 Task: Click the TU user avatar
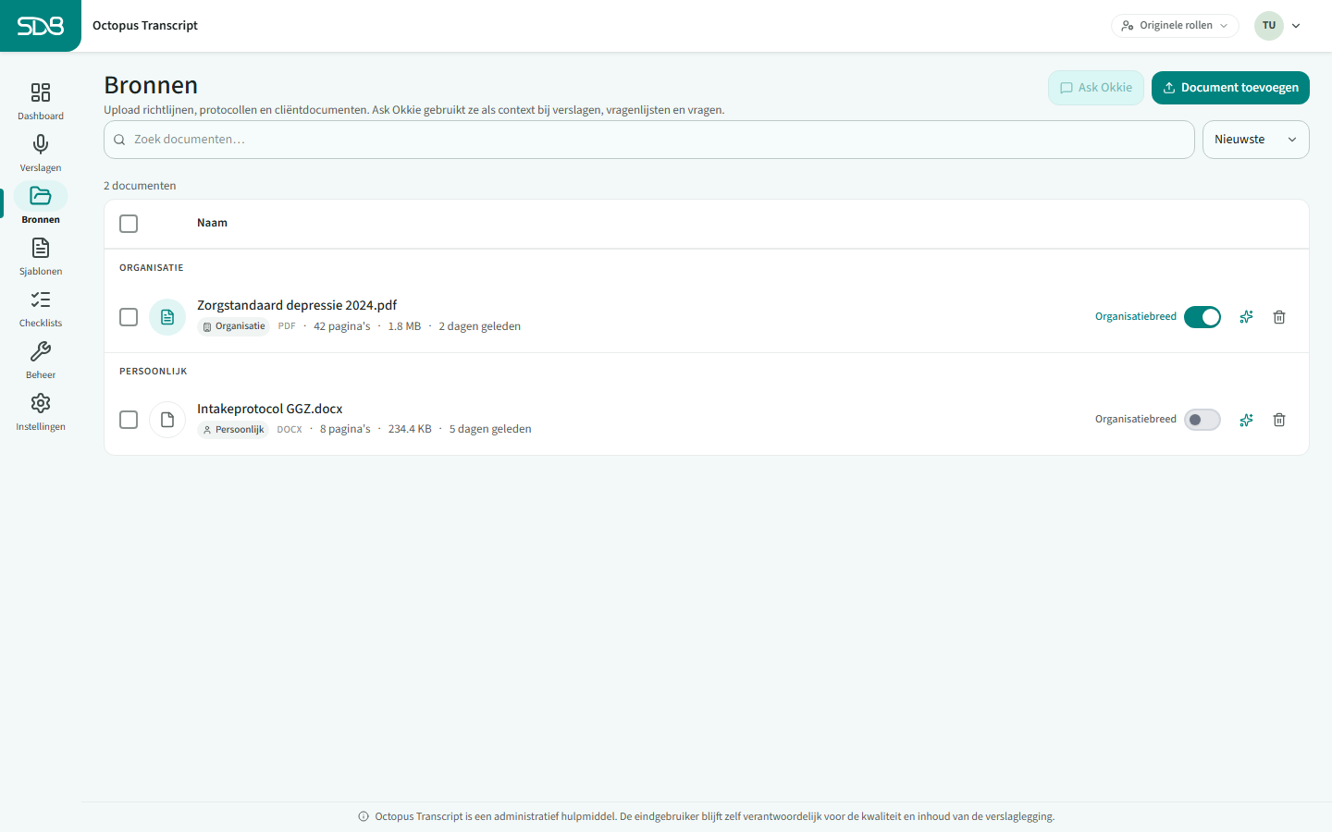[1269, 26]
